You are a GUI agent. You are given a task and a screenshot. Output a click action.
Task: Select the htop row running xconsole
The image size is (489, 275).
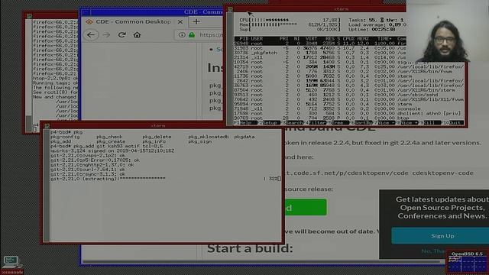point(348,108)
